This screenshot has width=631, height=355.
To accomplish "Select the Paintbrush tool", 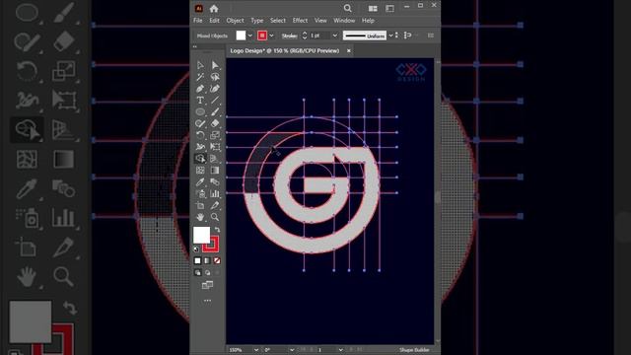I will coord(215,111).
